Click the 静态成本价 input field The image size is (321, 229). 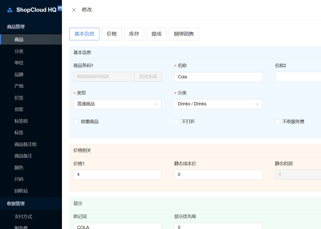[x=218, y=175]
